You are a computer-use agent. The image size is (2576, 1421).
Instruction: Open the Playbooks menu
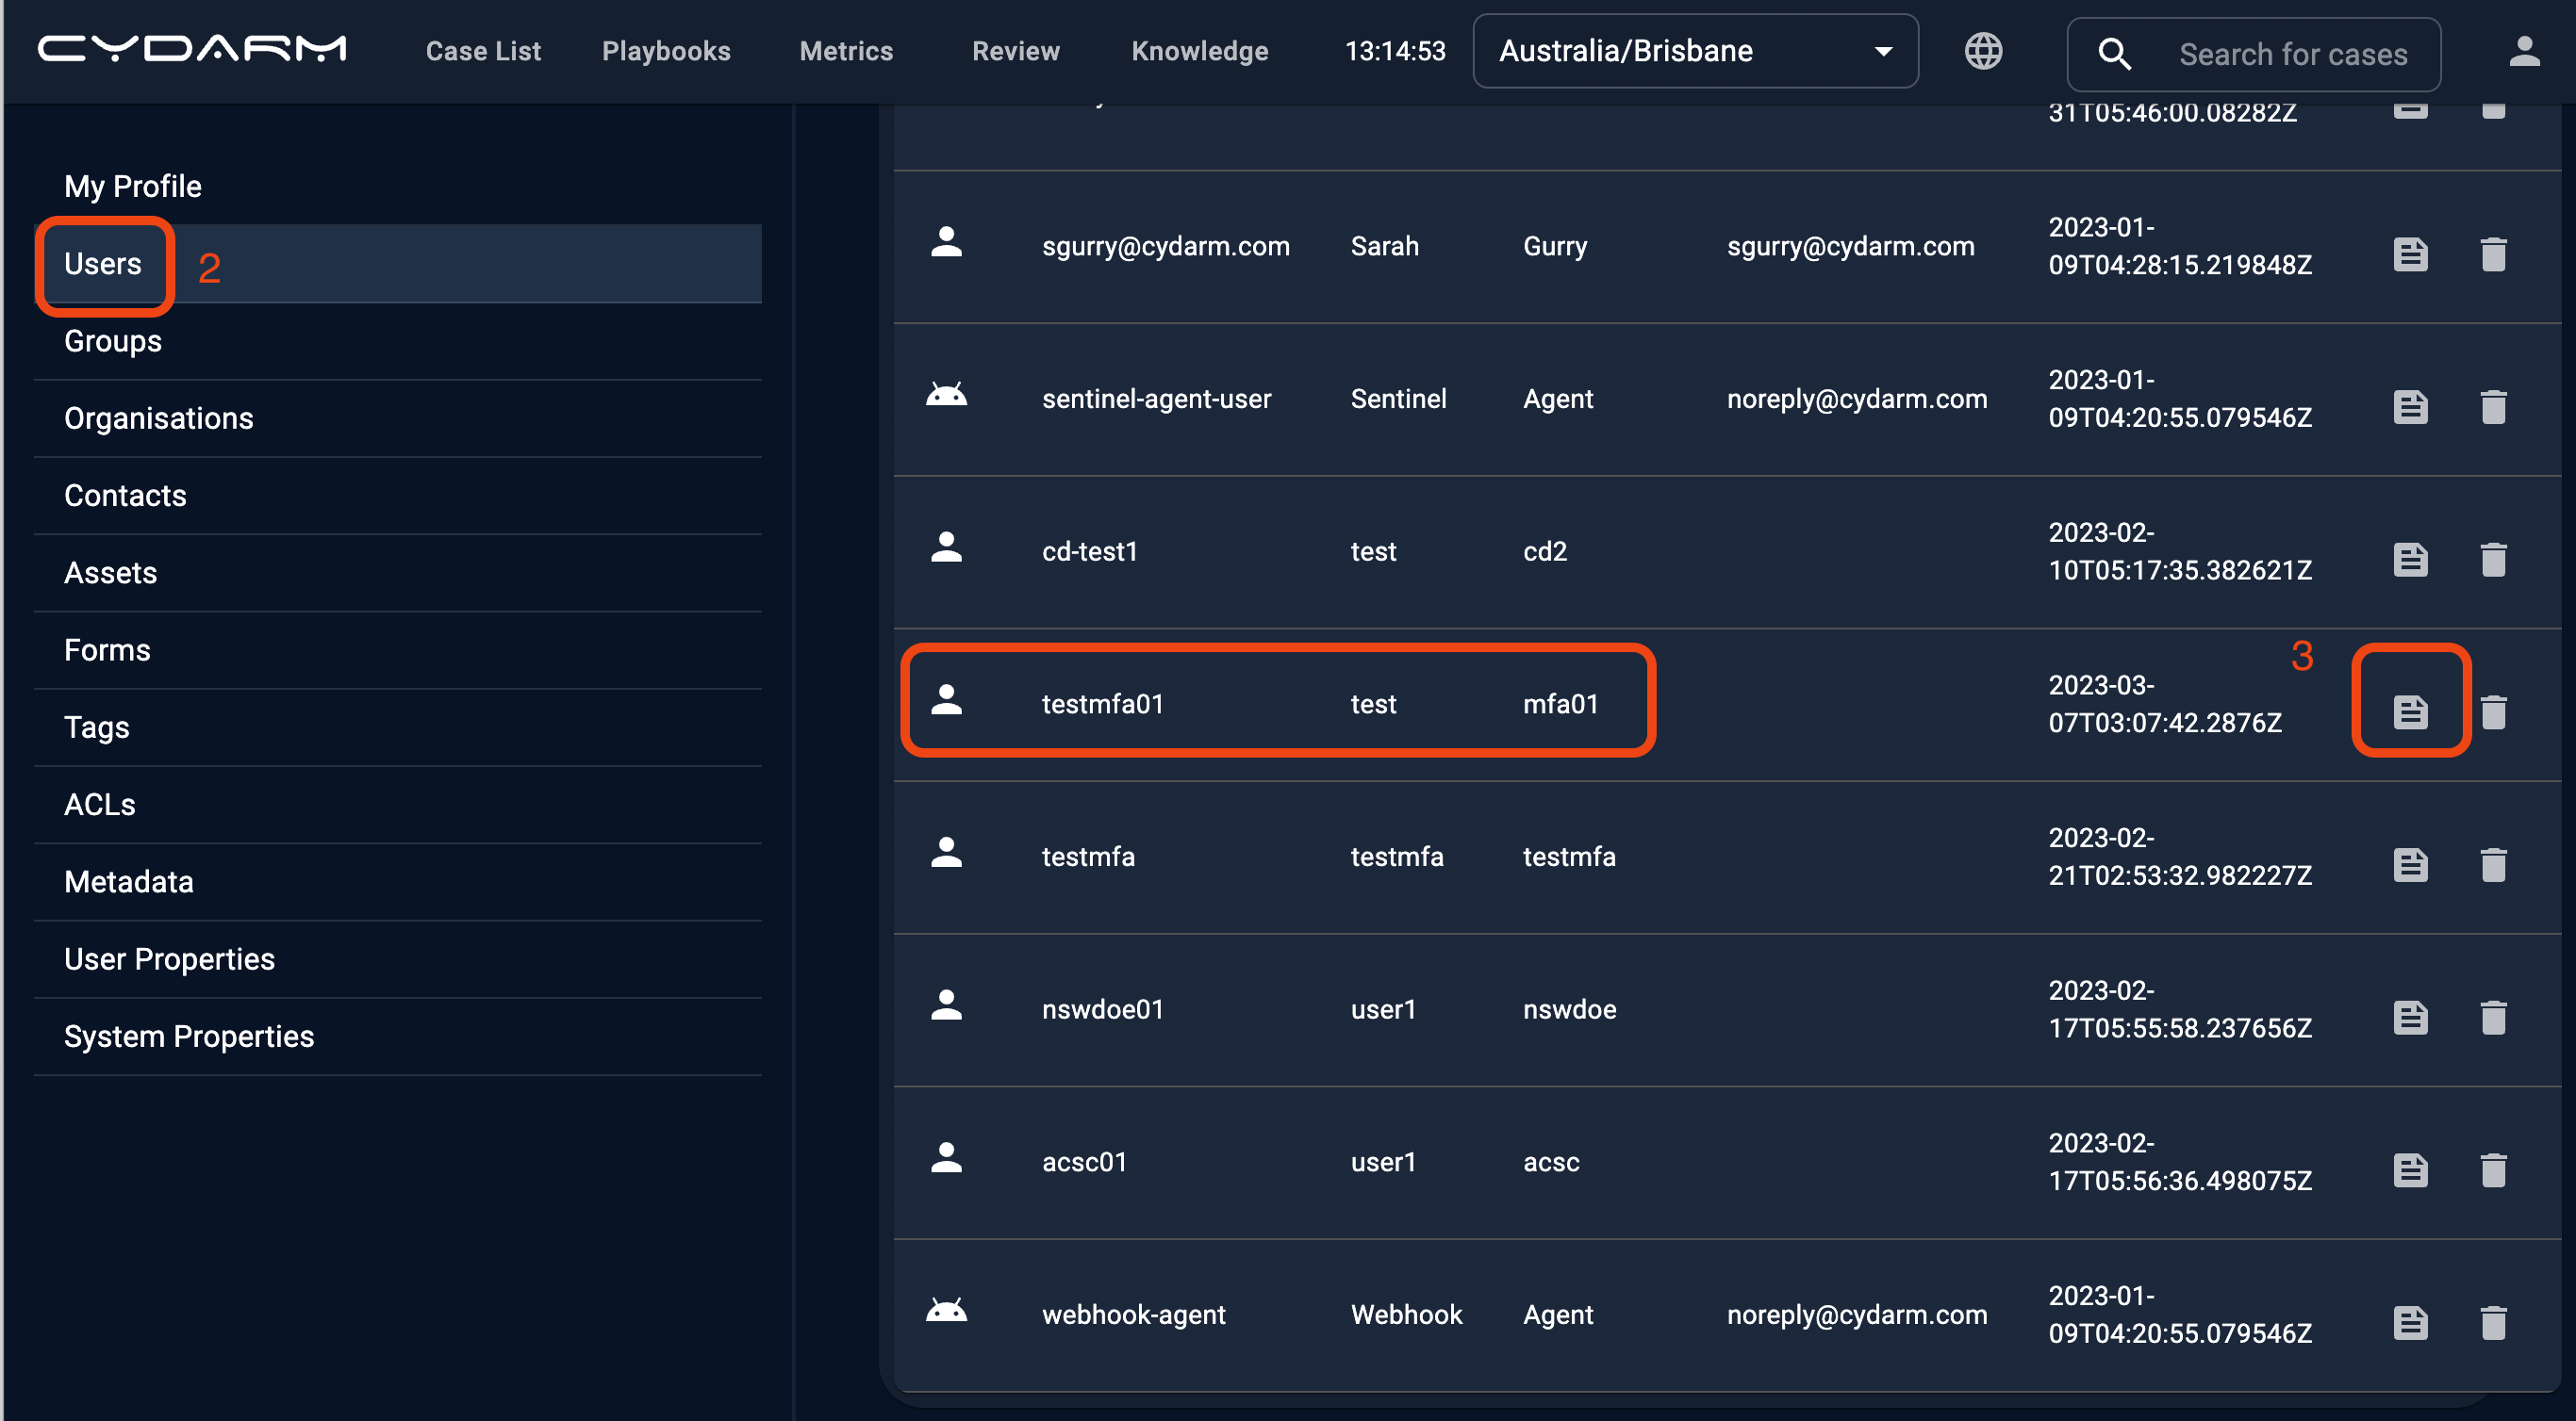click(x=666, y=51)
